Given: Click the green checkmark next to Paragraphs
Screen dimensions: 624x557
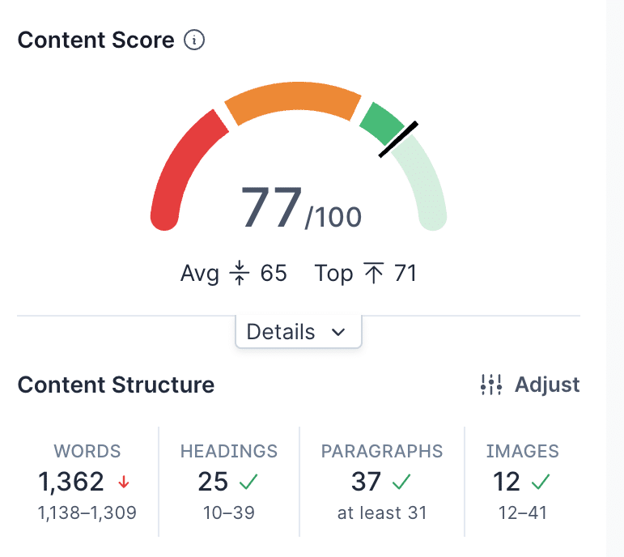Looking at the screenshot, I should (401, 482).
